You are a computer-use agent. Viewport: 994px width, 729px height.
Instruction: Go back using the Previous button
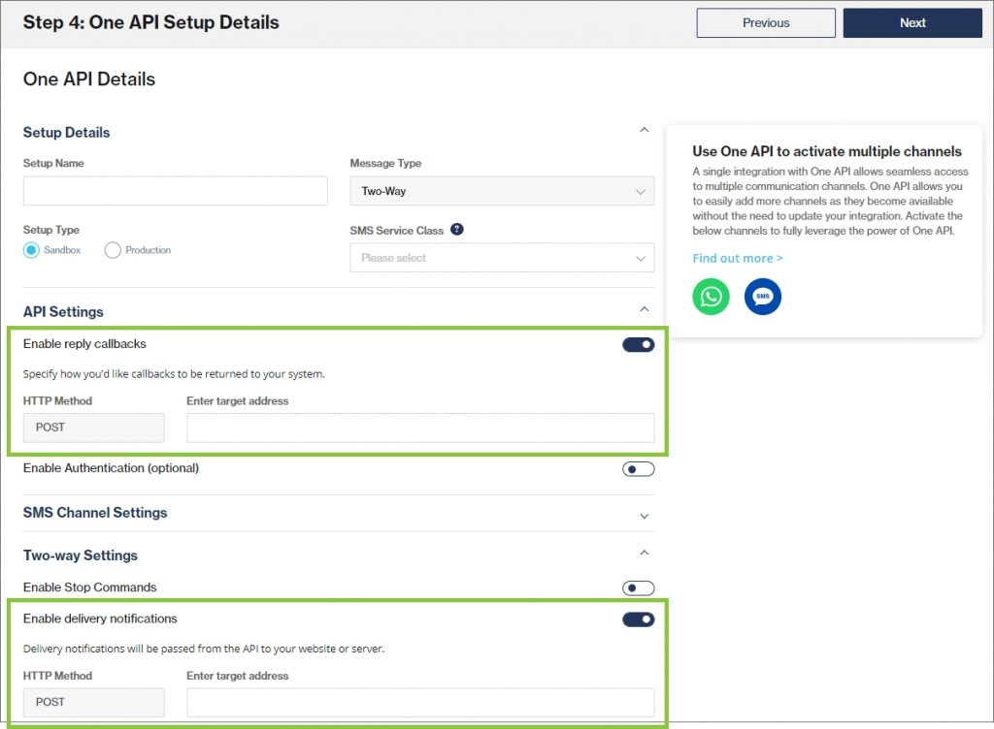tap(765, 22)
